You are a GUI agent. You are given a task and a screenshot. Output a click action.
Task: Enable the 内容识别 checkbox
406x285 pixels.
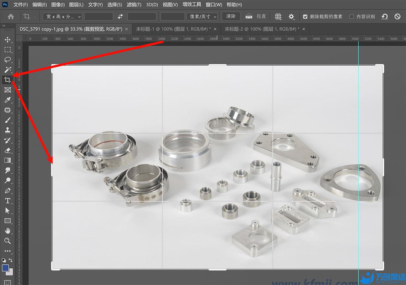[x=352, y=17]
